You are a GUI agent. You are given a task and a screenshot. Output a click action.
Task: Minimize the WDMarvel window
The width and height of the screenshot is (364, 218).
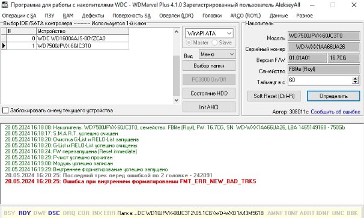(312, 5)
